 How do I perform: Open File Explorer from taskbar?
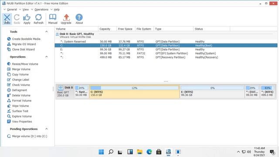click(139, 152)
